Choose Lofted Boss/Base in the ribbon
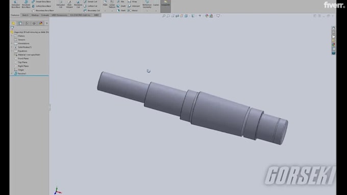Image resolution: width=347 pixels, height=195 pixels. coord(41,6)
